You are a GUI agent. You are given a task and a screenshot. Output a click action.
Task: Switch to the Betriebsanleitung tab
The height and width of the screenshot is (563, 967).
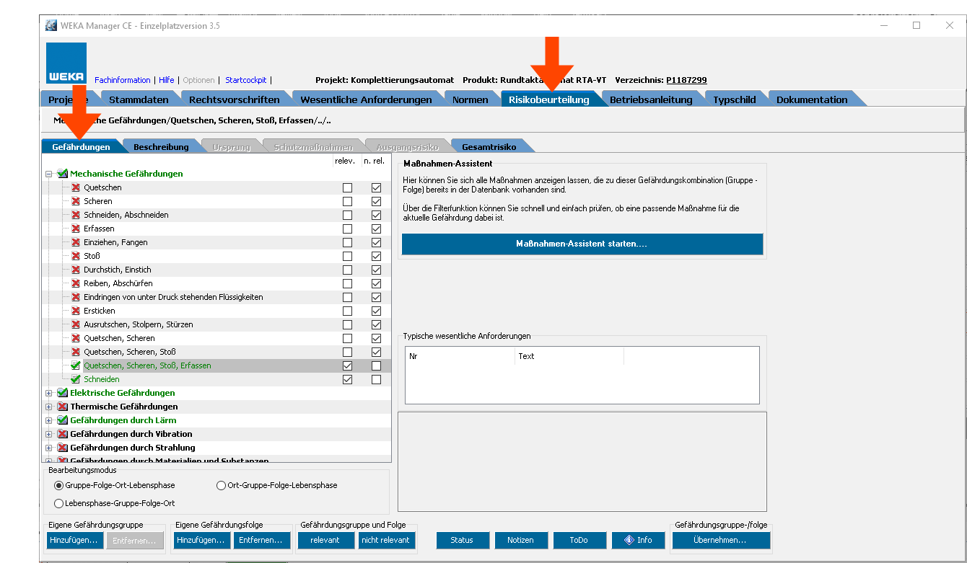click(650, 99)
